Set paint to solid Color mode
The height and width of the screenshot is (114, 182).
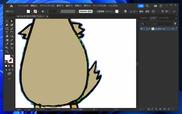point(6,66)
